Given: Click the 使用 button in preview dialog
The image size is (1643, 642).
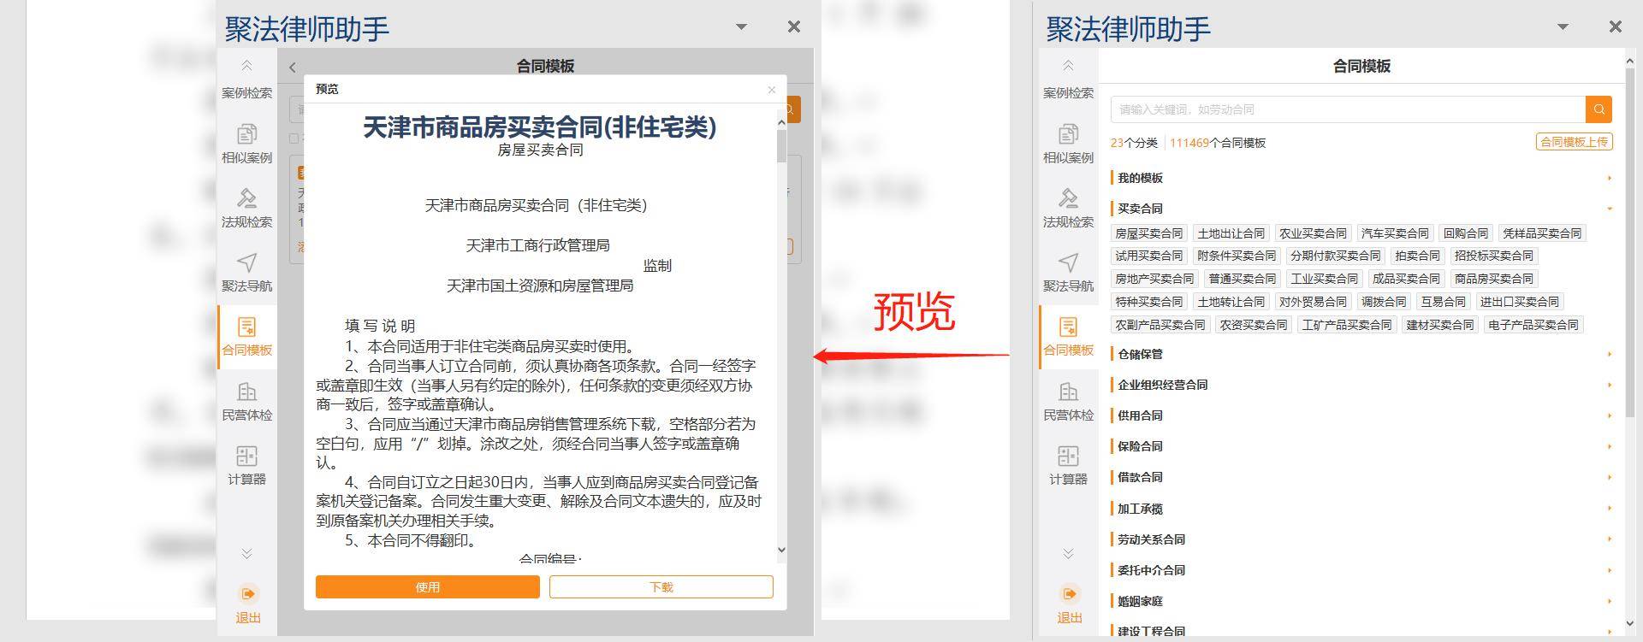Looking at the screenshot, I should coord(427,586).
